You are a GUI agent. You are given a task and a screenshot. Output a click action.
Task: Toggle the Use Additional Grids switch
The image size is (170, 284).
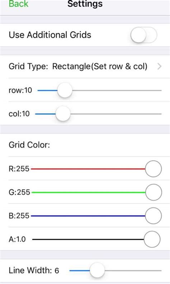tap(144, 35)
